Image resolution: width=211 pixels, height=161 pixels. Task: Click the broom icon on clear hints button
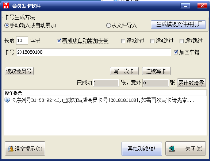click(11, 149)
